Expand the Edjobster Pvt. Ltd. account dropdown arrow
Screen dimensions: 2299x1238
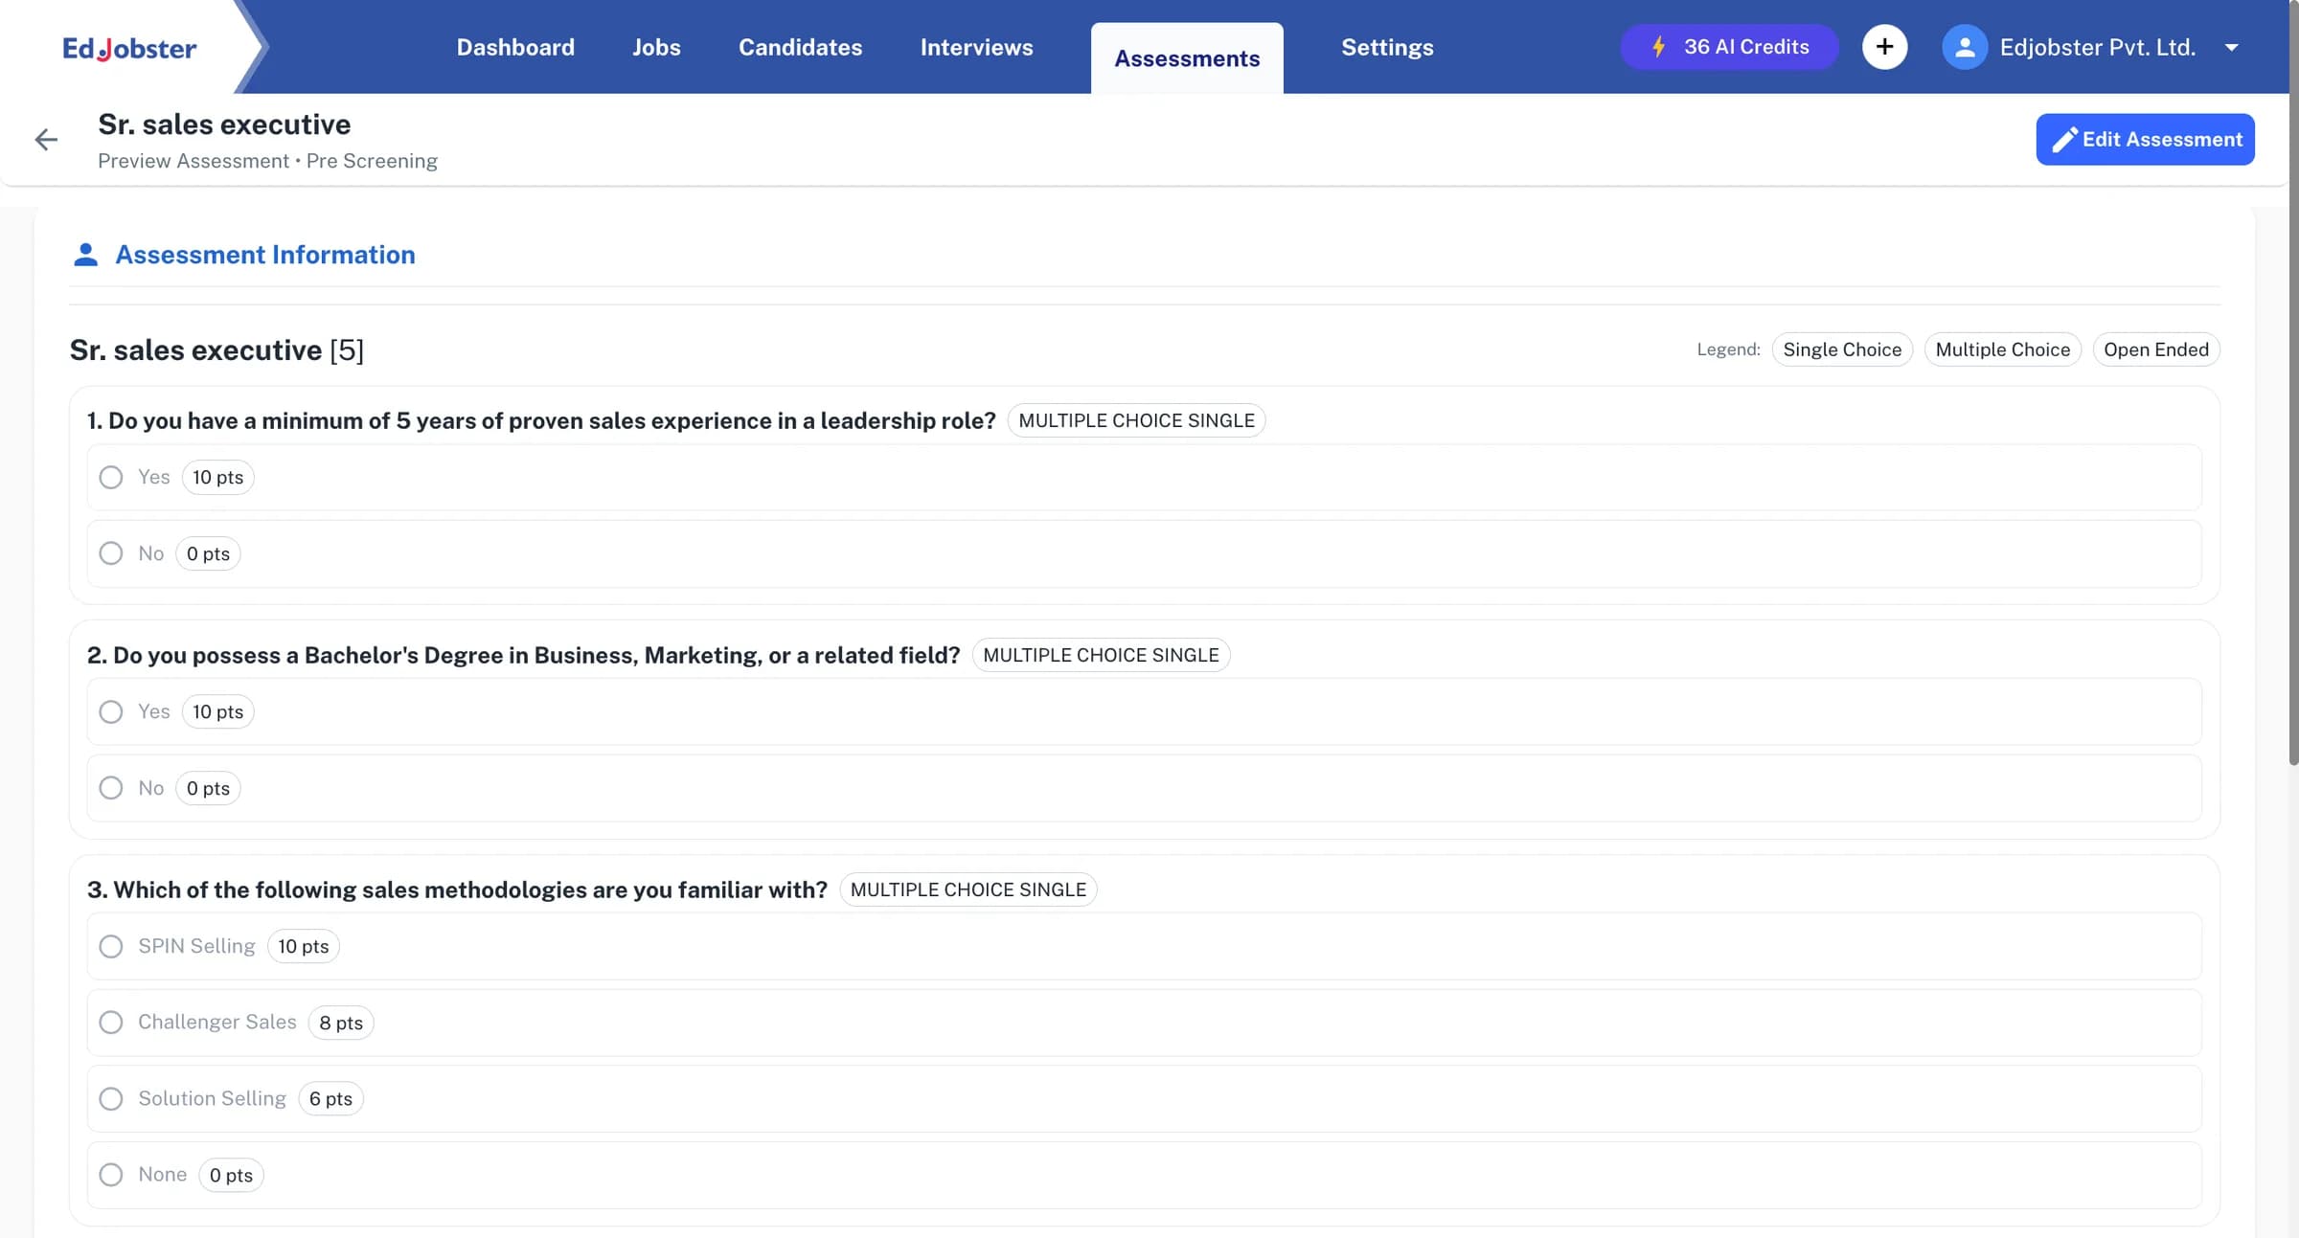point(2231,48)
